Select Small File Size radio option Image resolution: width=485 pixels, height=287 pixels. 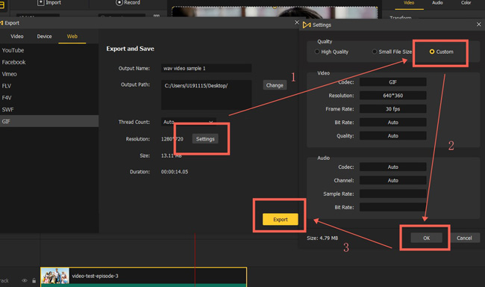click(392, 52)
